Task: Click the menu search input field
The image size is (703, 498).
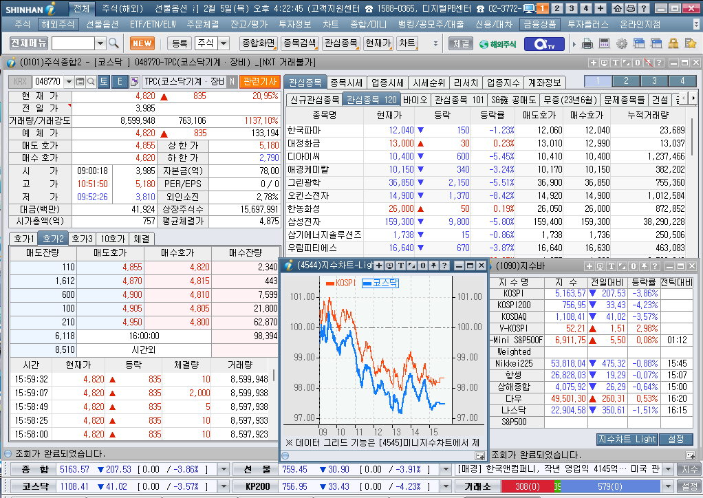Action: [x=73, y=43]
